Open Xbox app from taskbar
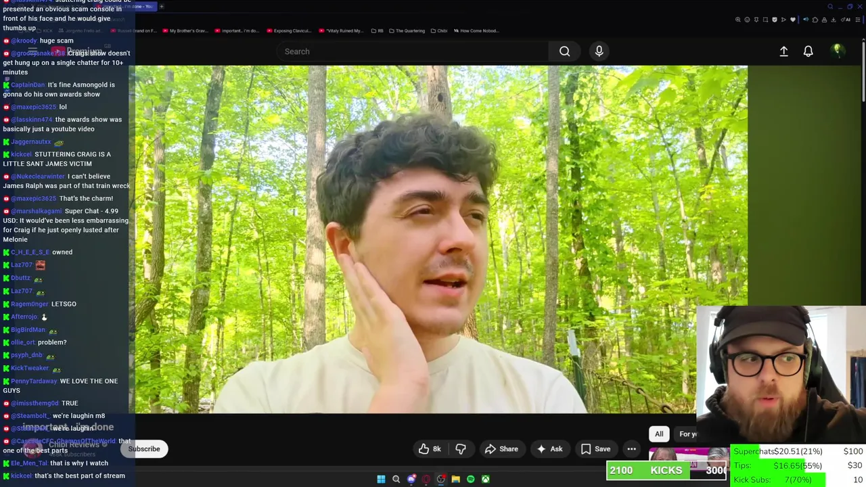Image resolution: width=866 pixels, height=487 pixels. coord(486,480)
